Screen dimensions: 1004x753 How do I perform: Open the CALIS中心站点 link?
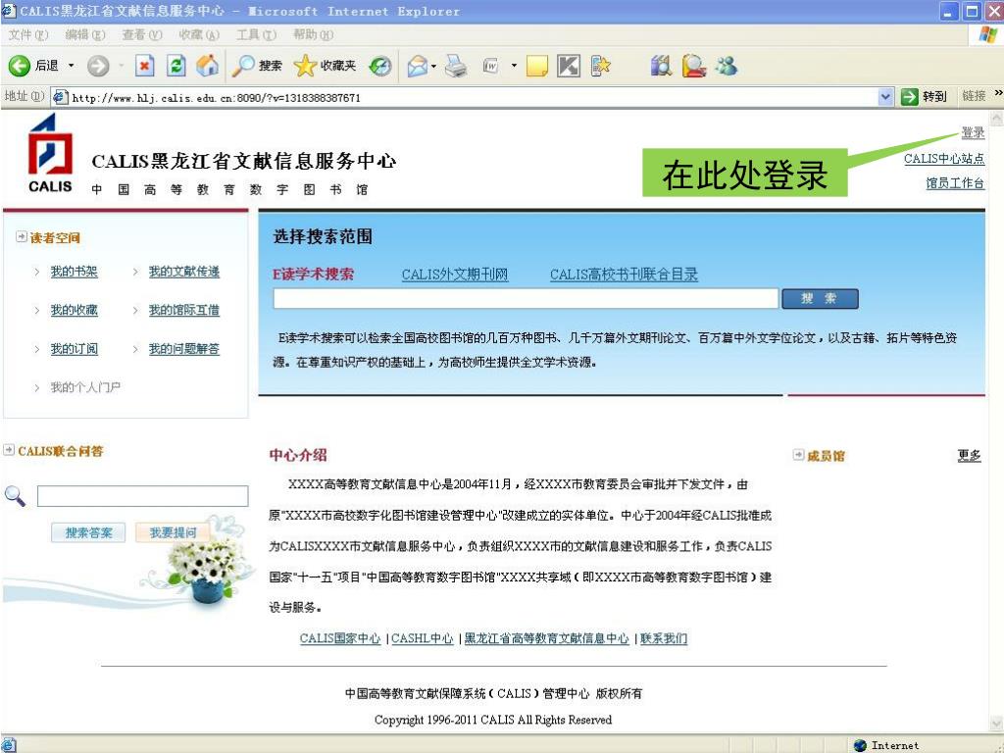[944, 159]
